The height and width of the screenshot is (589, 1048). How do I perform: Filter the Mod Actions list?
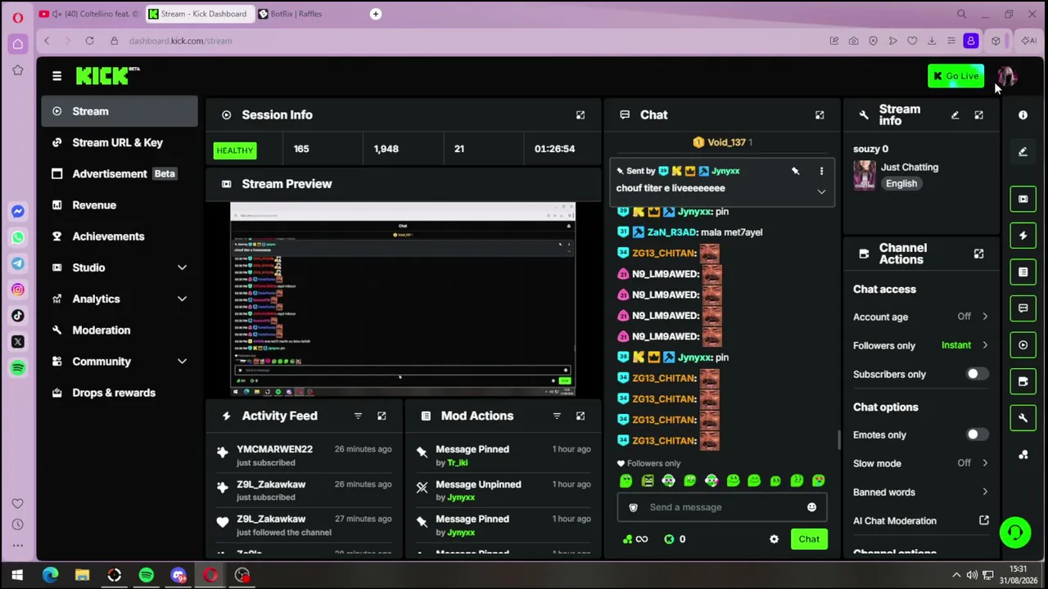pos(557,416)
